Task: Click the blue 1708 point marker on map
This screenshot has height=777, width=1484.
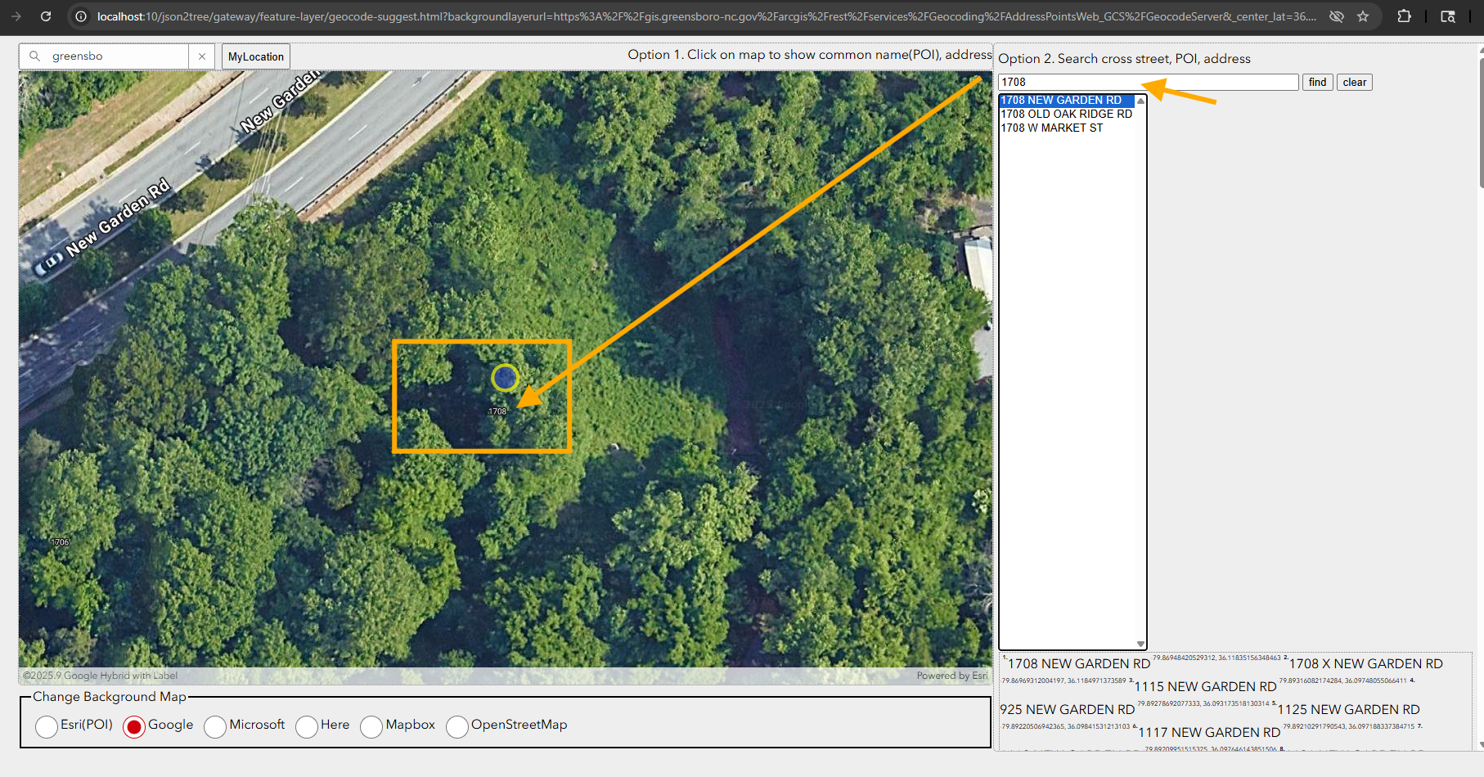Action: click(505, 378)
